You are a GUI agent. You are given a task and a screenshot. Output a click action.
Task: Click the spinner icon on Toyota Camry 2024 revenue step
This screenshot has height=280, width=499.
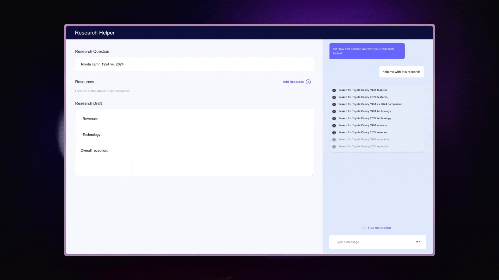[334, 132]
